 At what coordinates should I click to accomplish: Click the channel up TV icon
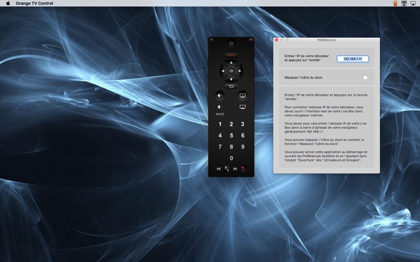(x=243, y=95)
